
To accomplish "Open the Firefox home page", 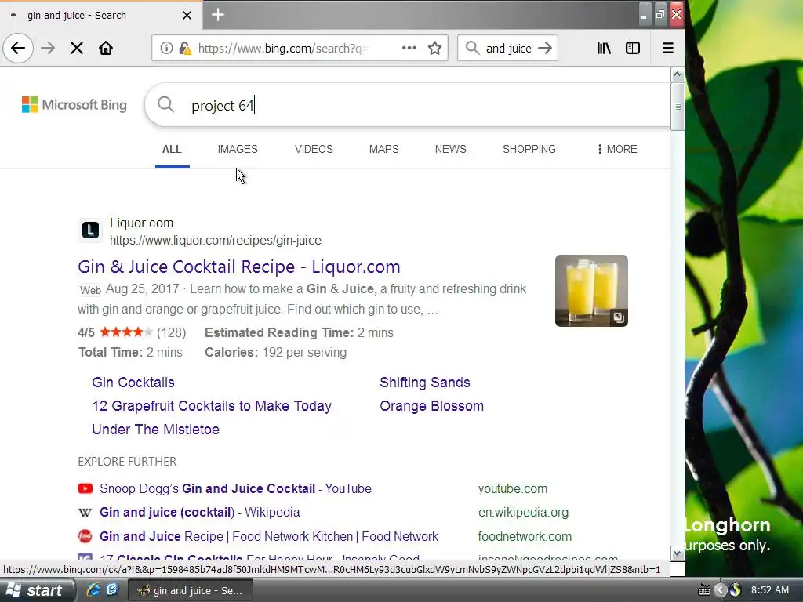I will [x=106, y=48].
